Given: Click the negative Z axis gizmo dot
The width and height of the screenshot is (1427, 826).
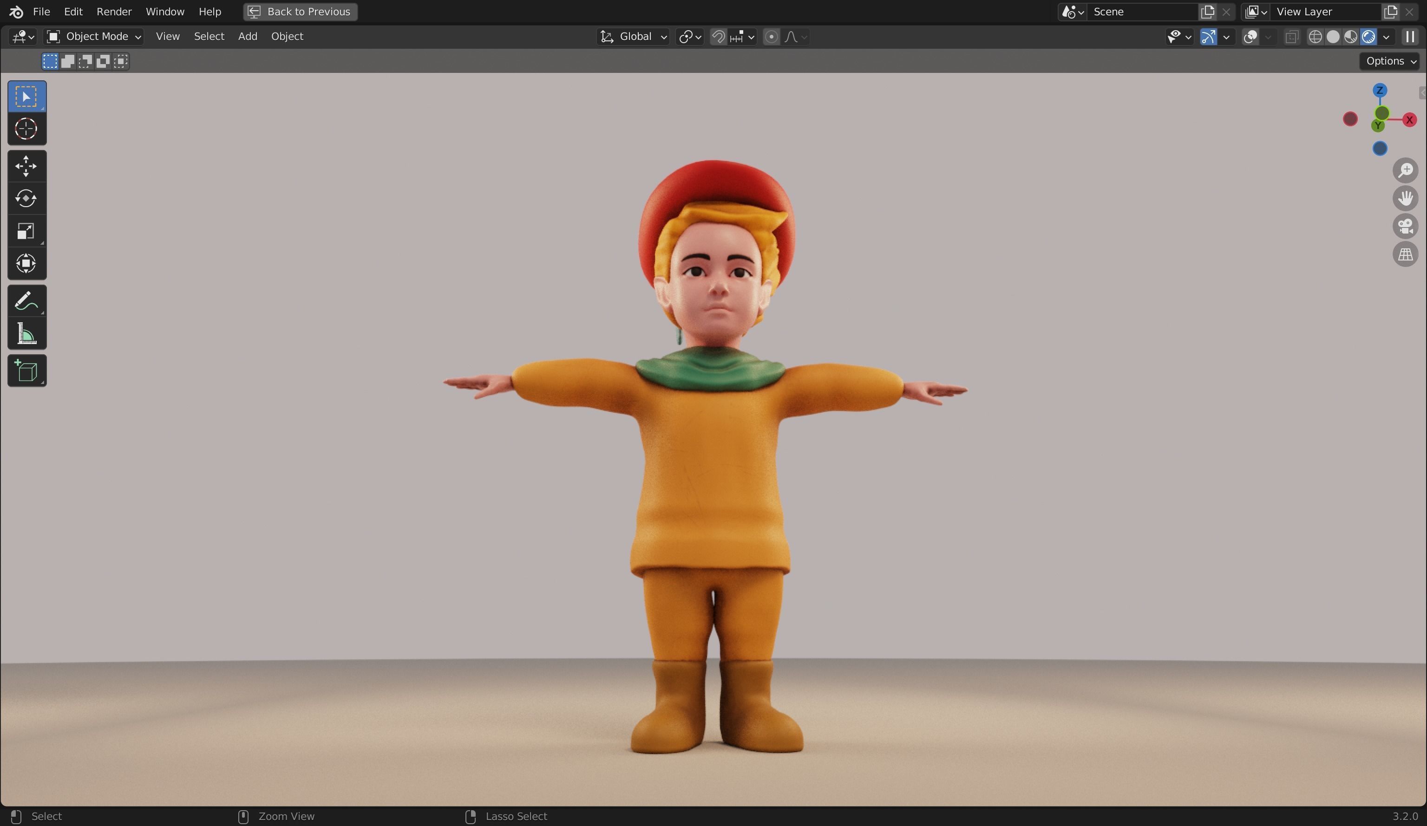Looking at the screenshot, I should [x=1380, y=148].
